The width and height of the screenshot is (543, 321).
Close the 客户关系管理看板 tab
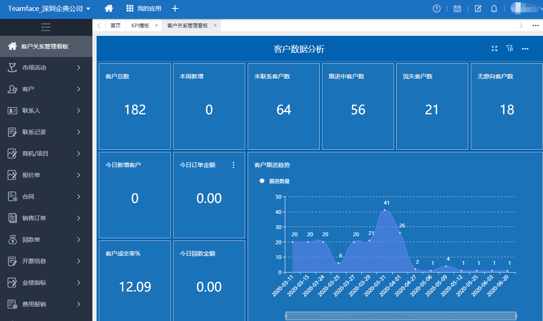(215, 26)
